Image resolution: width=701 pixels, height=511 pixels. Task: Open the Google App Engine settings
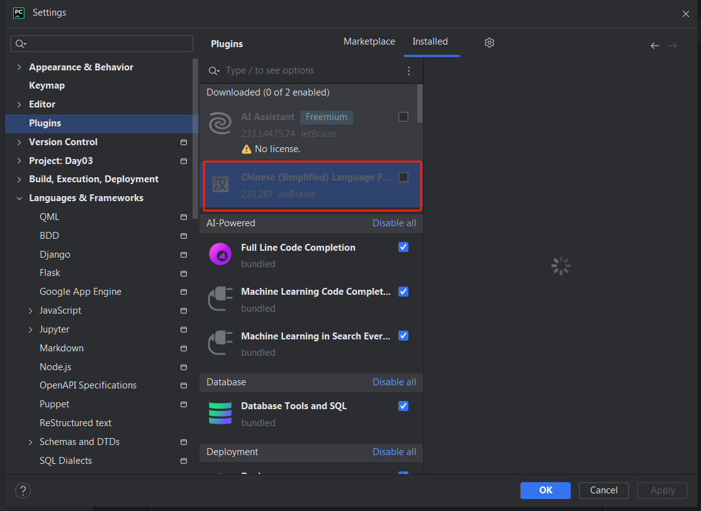click(x=81, y=292)
